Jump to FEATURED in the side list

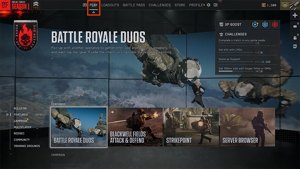[x=21, y=115]
